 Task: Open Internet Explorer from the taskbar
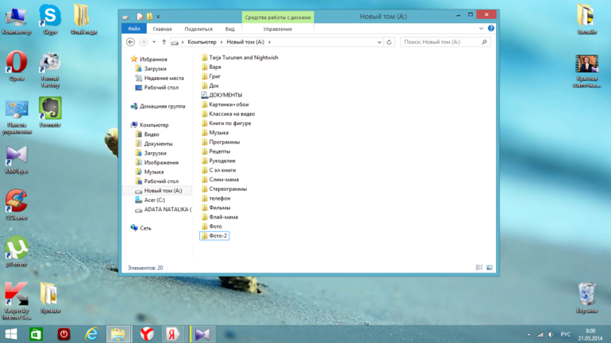point(91,334)
